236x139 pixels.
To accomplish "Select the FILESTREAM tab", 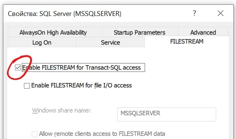I will (187, 42).
